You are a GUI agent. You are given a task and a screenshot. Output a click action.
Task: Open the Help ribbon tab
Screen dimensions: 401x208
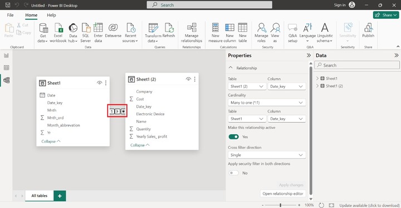51,15
